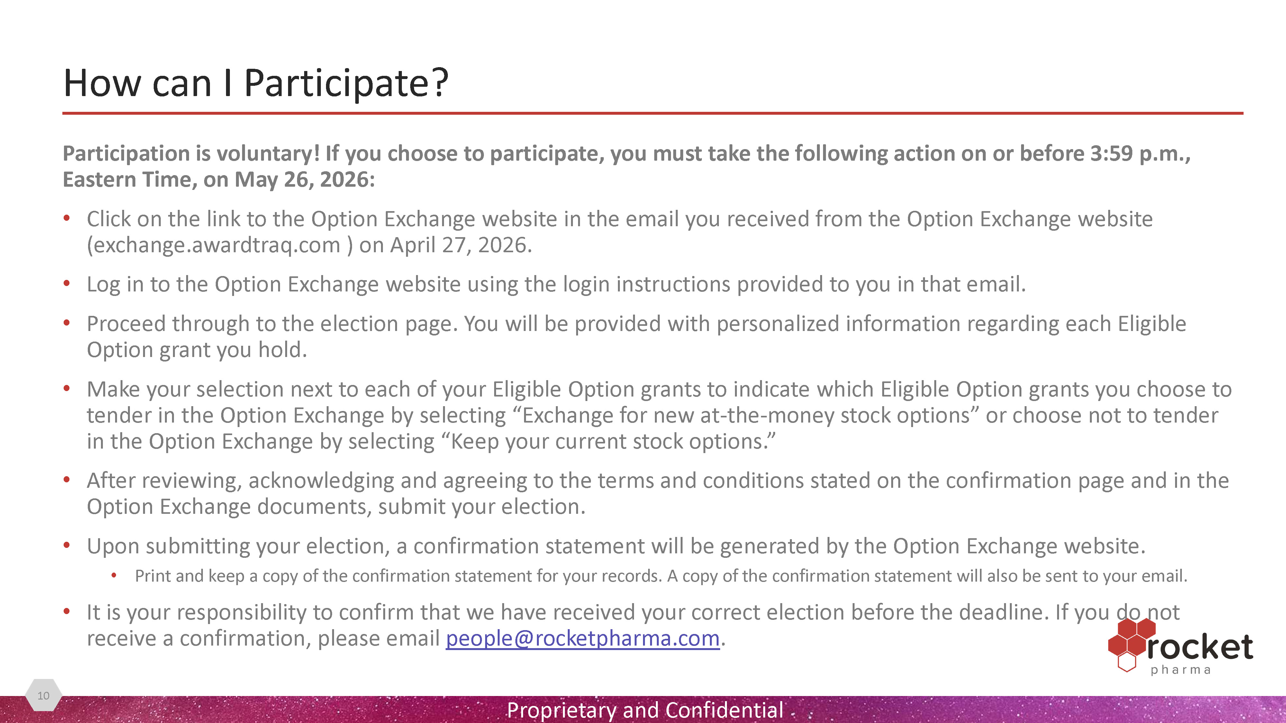This screenshot has width=1286, height=723.
Task: Click the slide number 10 hexagon badge
Action: 43,695
